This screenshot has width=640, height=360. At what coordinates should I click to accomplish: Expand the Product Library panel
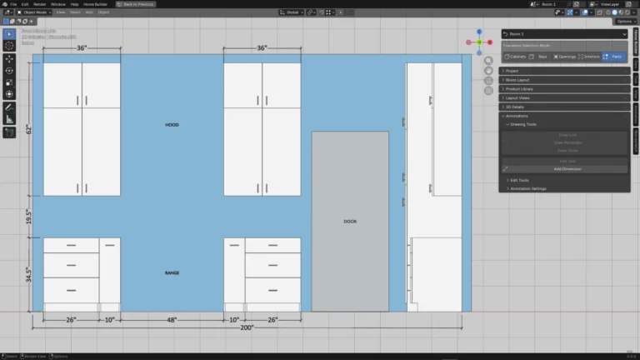click(x=564, y=89)
